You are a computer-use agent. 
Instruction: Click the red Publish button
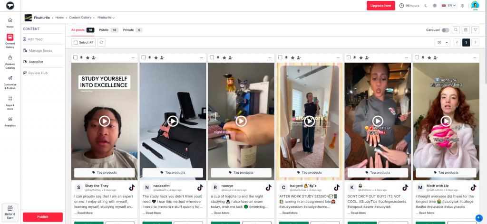click(43, 217)
